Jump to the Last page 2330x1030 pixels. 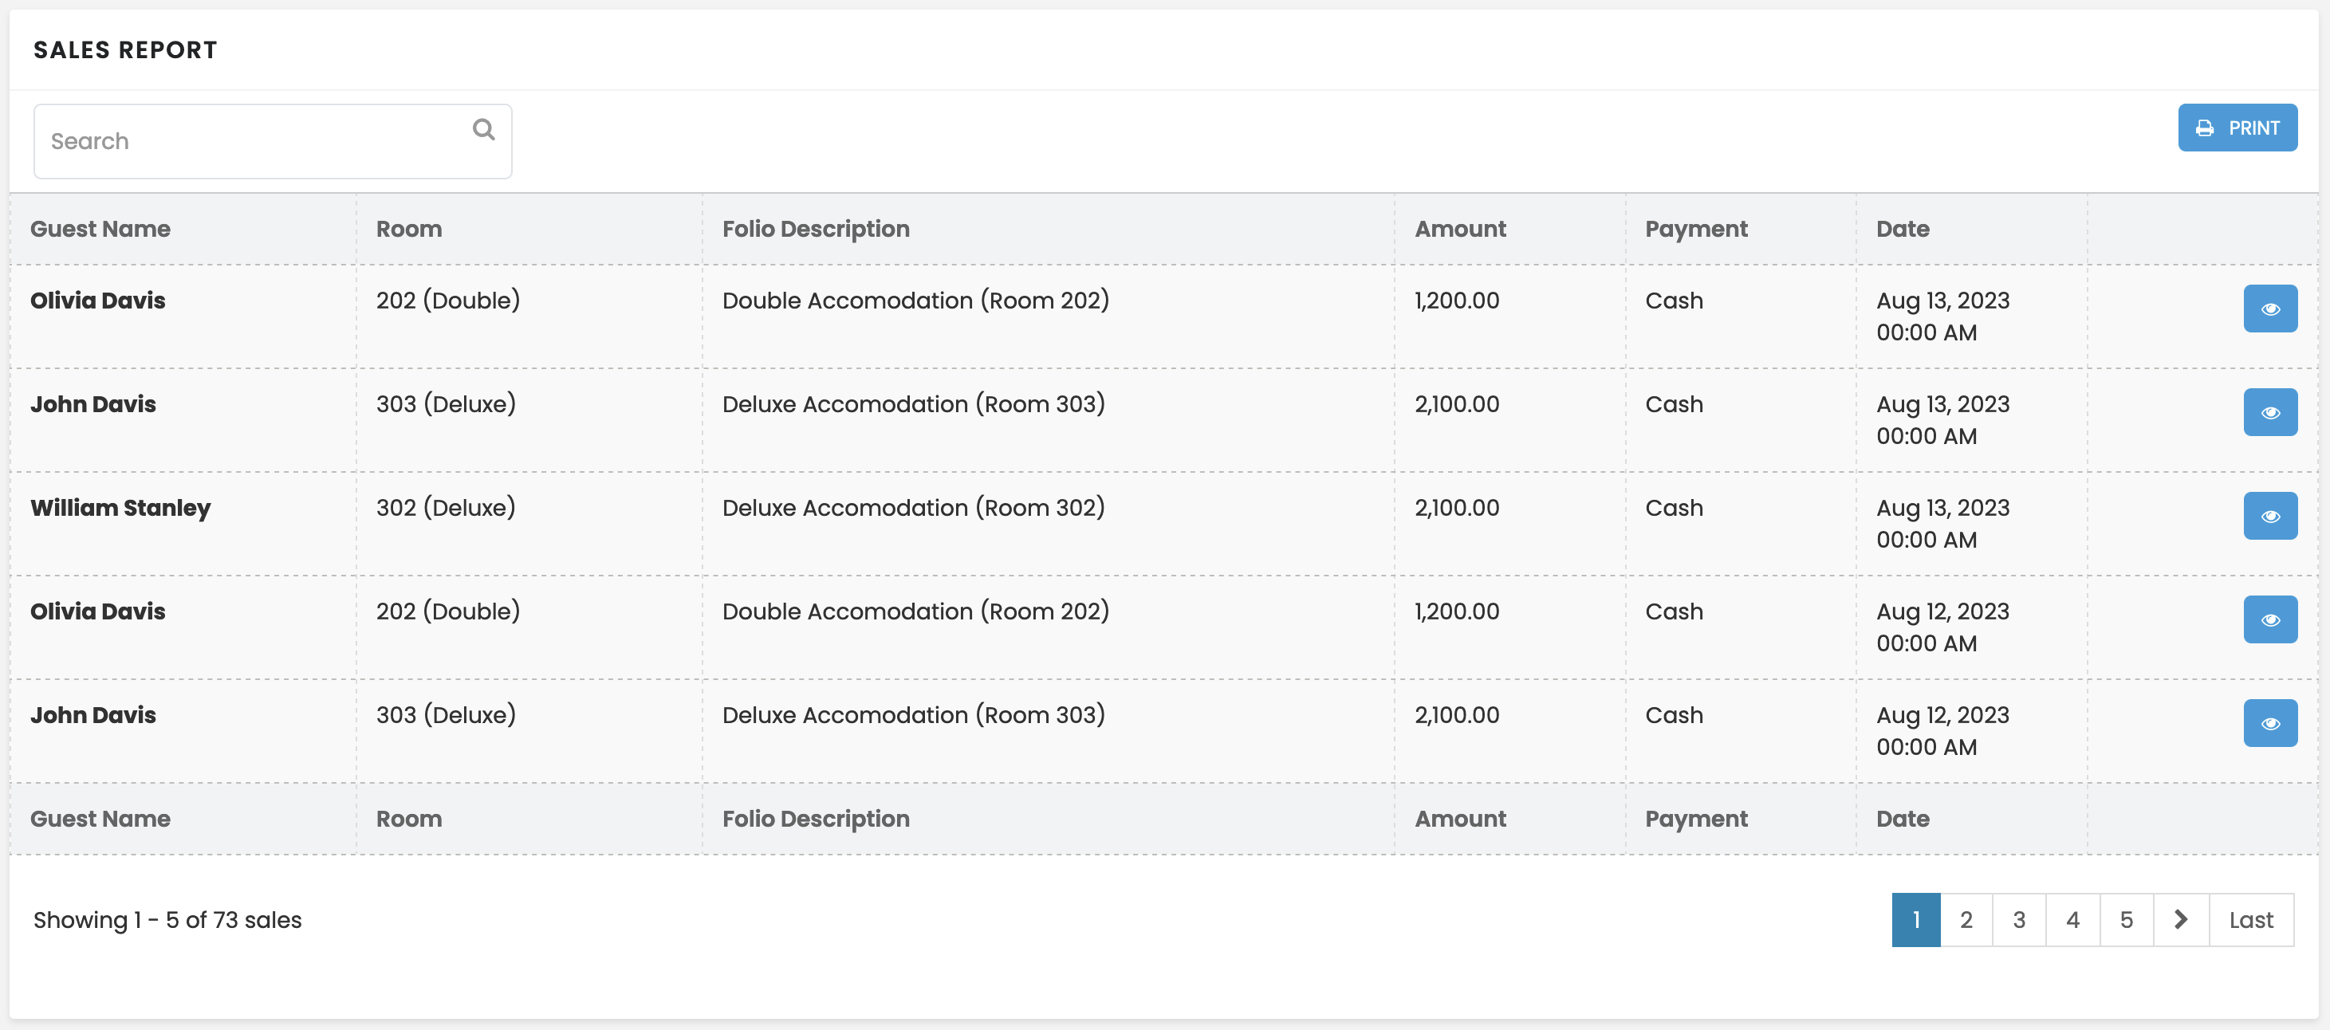point(2251,920)
